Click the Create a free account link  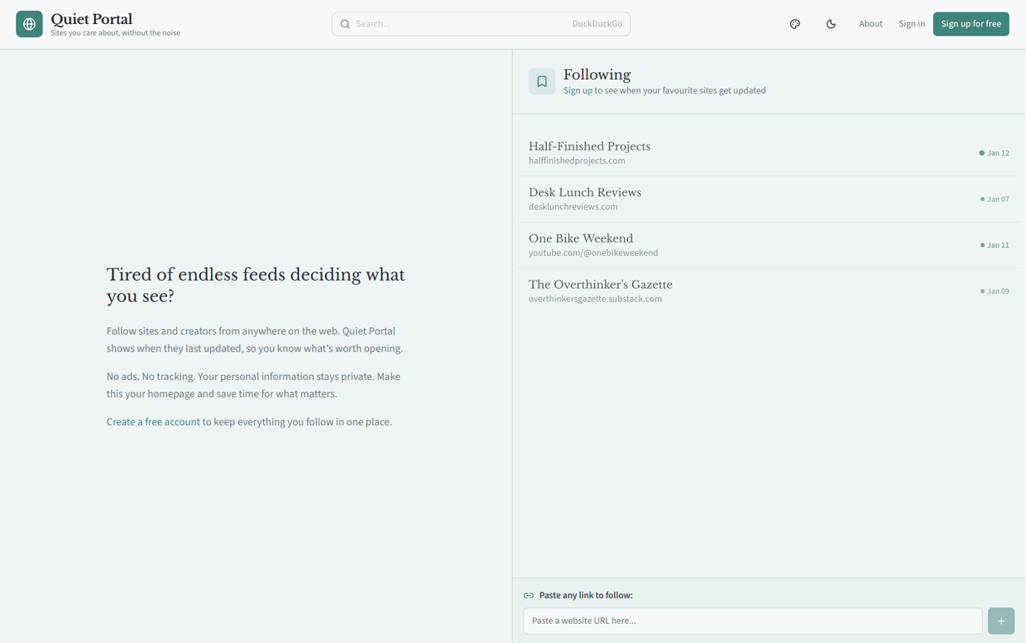(x=153, y=422)
